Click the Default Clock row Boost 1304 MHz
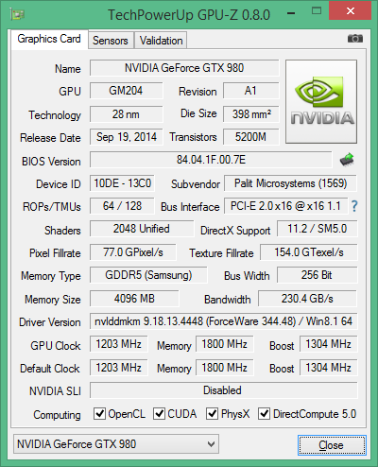Image resolution: width=378 pixels, height=467 pixels. click(x=329, y=368)
